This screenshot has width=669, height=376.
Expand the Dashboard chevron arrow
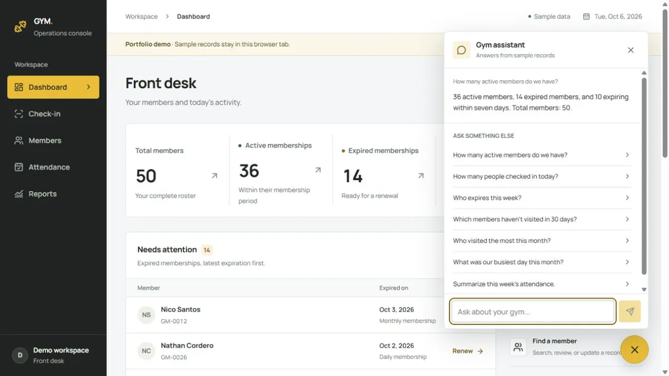[89, 87]
